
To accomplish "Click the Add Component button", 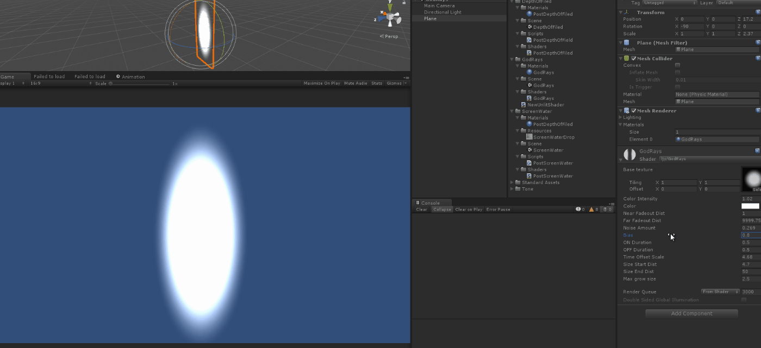I will click(x=691, y=313).
